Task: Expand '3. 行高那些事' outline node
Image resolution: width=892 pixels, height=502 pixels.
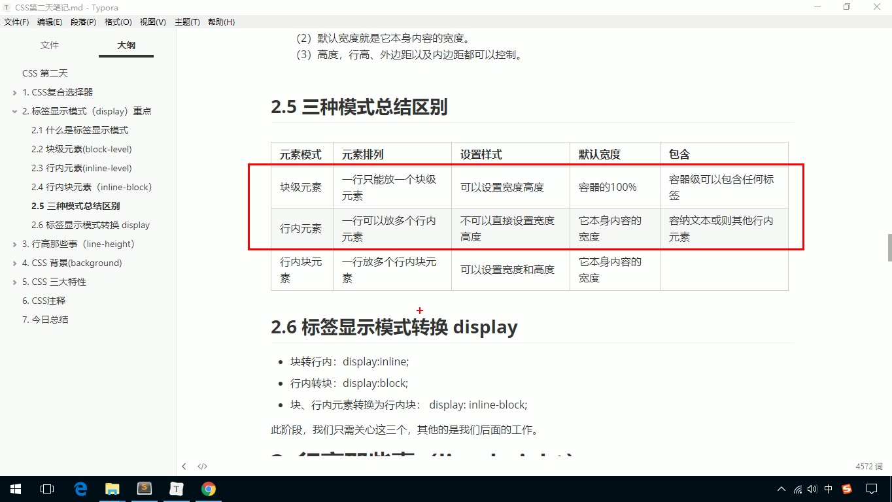Action: (14, 244)
